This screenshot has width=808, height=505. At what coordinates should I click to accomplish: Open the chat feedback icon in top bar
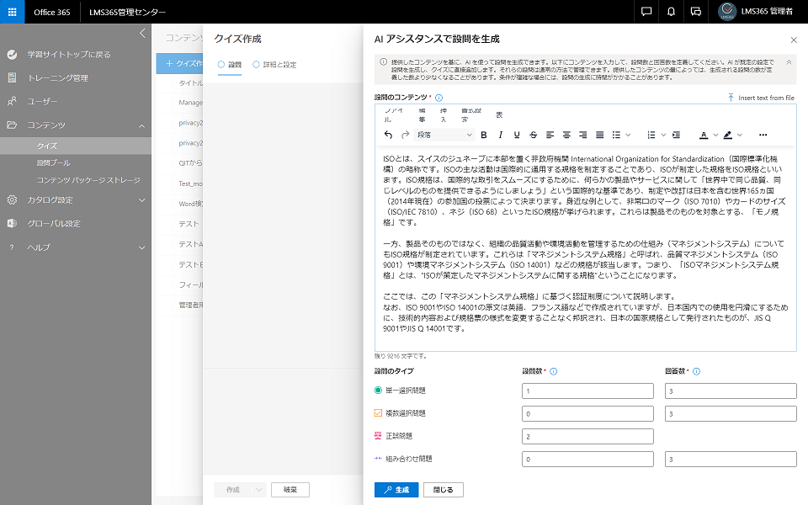click(646, 12)
